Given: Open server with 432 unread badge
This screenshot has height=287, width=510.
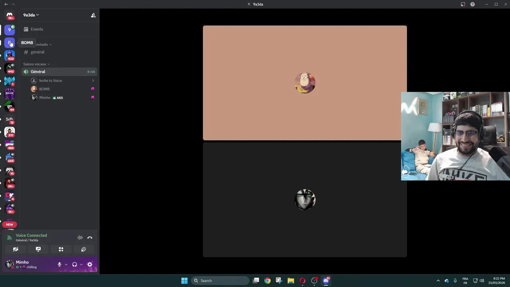Looking at the screenshot, I should coord(10,55).
